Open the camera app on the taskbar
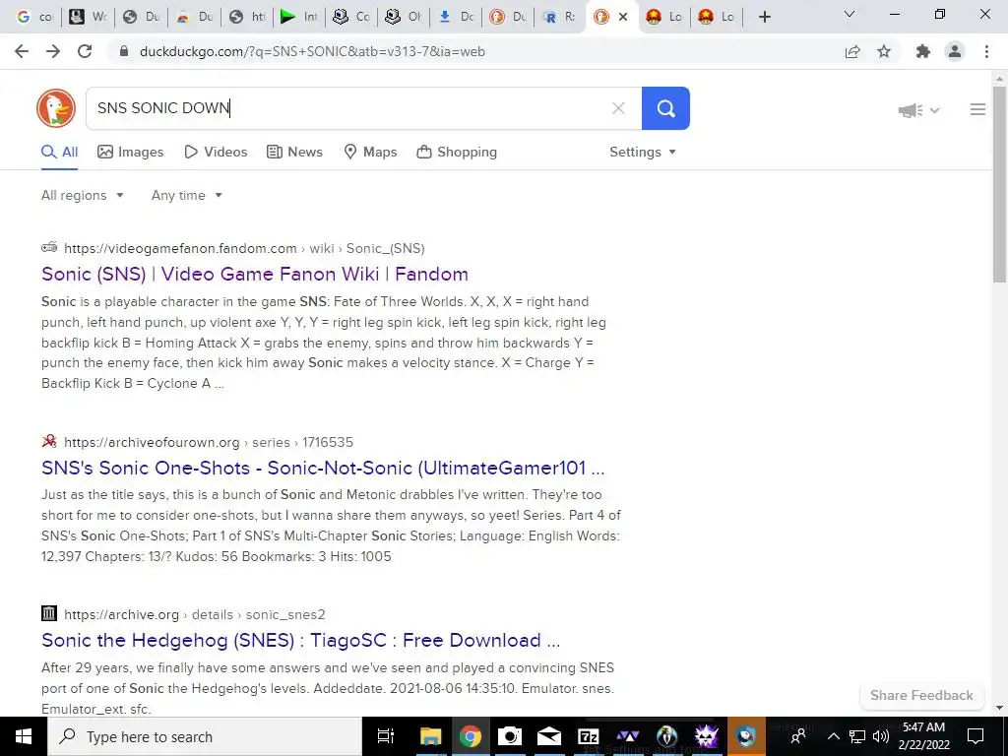1008x756 pixels. coord(509,736)
